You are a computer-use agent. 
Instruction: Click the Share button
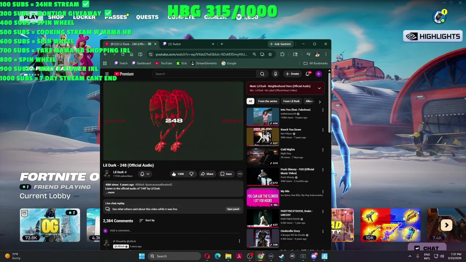207,174
